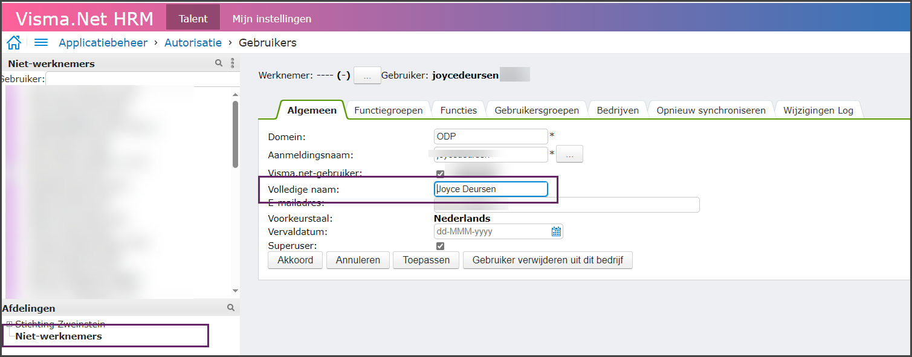Expand the Stichting Zweinstein tree node
Screen dimensions: 912x357
(x=9, y=324)
